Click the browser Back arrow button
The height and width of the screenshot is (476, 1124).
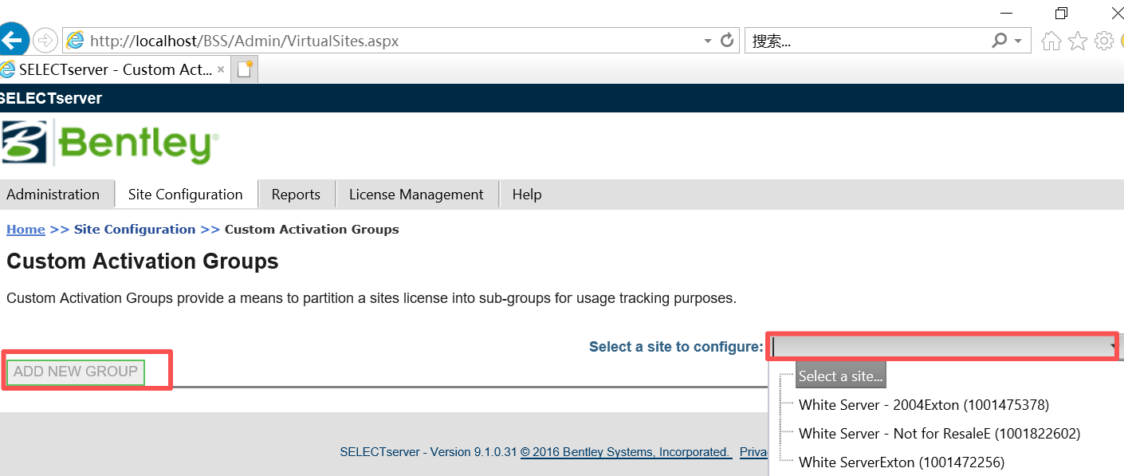tap(12, 40)
